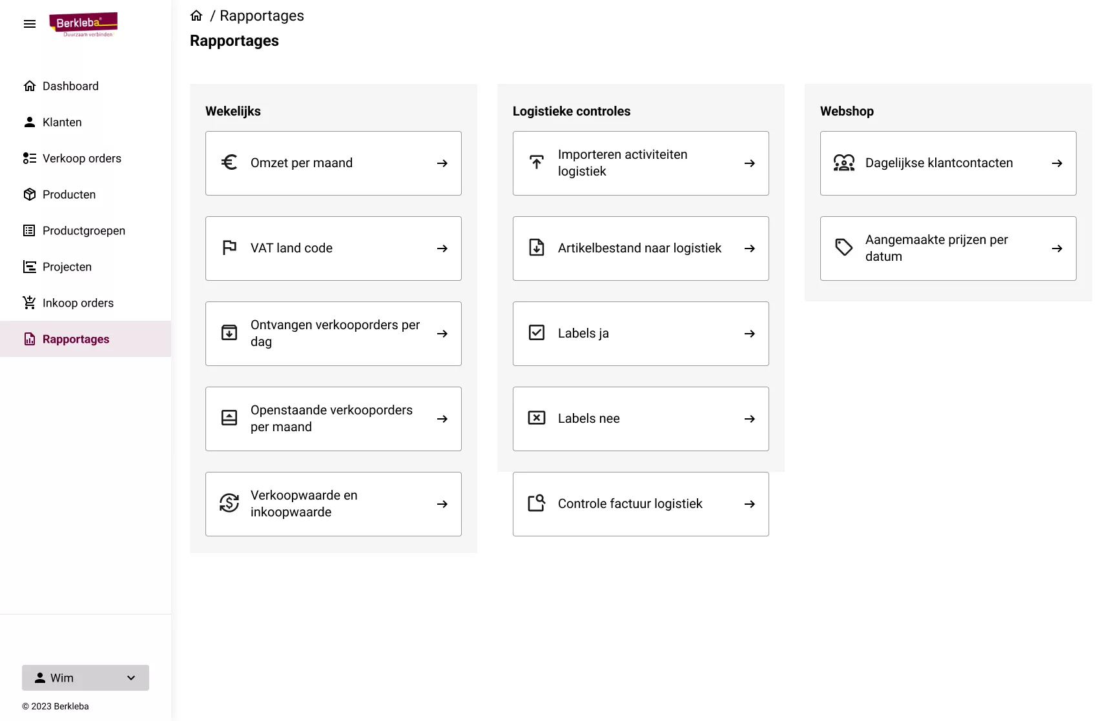Click the © 2023 Berkleba footer text
This screenshot has height=721, width=1116.
(x=56, y=706)
